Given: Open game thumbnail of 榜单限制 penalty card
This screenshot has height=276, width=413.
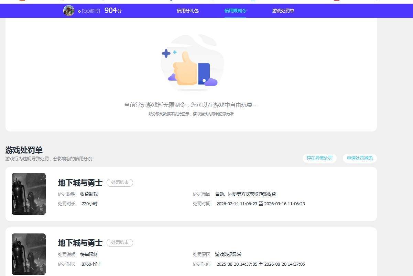Looking at the screenshot, I should click(29, 254).
